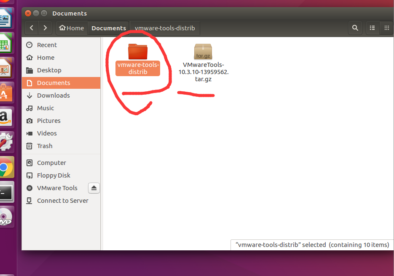394x276 pixels.
Task: Click the Documents breadcrumb
Action: pos(109,28)
